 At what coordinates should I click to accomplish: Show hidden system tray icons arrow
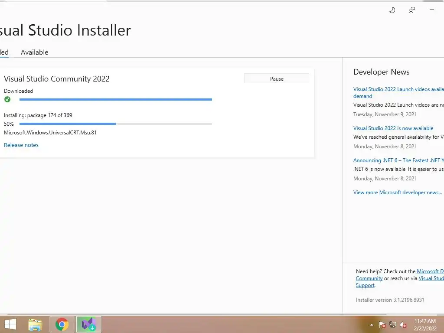372,325
